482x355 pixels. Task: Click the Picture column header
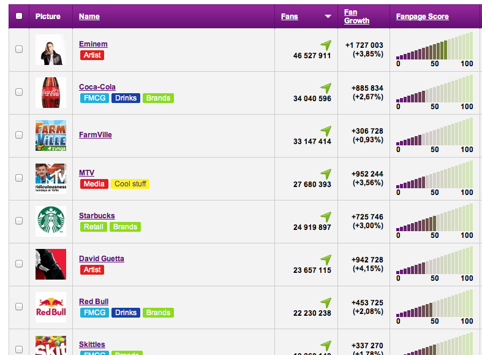pyautogui.click(x=48, y=17)
